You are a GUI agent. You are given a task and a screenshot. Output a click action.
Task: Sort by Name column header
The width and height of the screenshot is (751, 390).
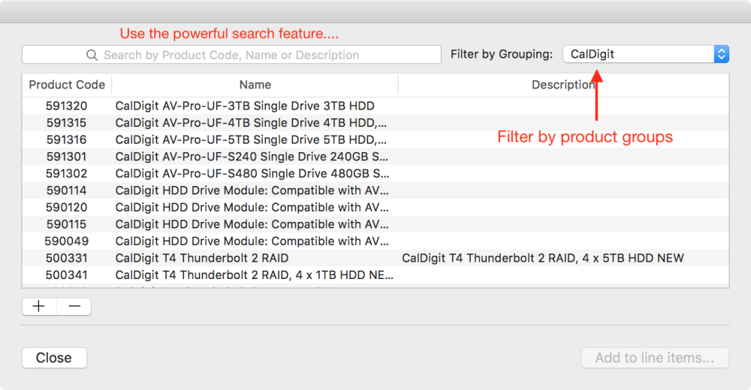(x=255, y=85)
